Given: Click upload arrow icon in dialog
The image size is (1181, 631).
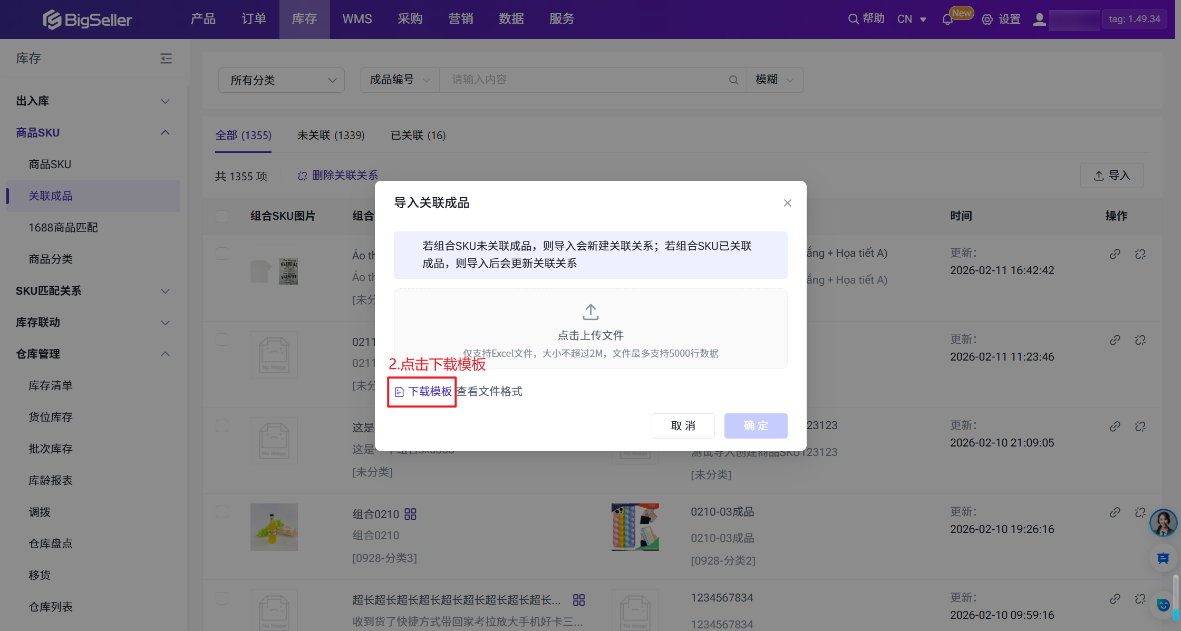Looking at the screenshot, I should (590, 312).
